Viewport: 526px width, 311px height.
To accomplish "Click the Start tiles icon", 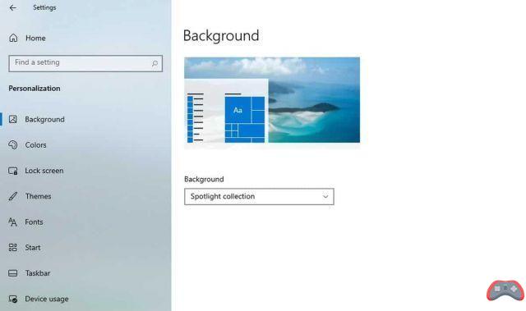I will tap(13, 247).
